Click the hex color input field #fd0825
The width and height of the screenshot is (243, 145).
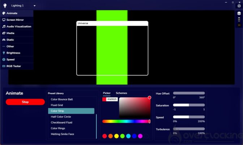[x=112, y=99]
